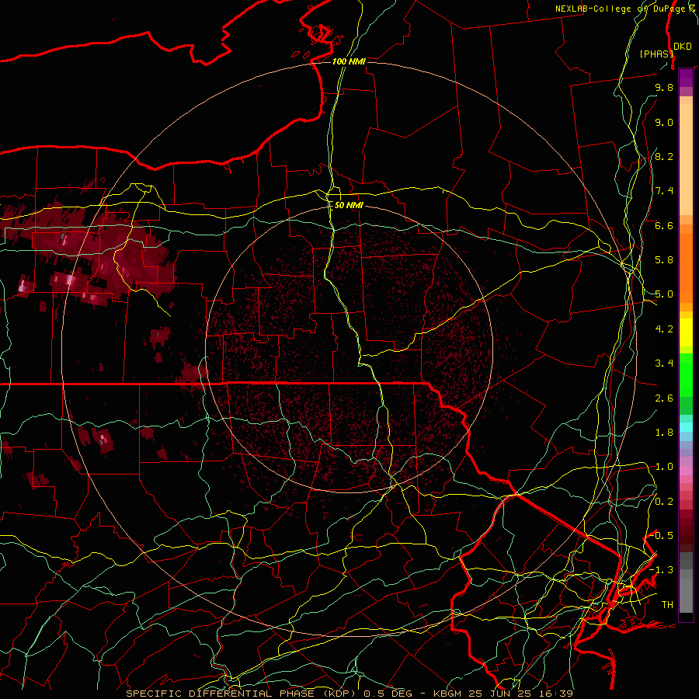Click the 9.8 value on the color scale
Screen dimensions: 699x699
pos(664,87)
